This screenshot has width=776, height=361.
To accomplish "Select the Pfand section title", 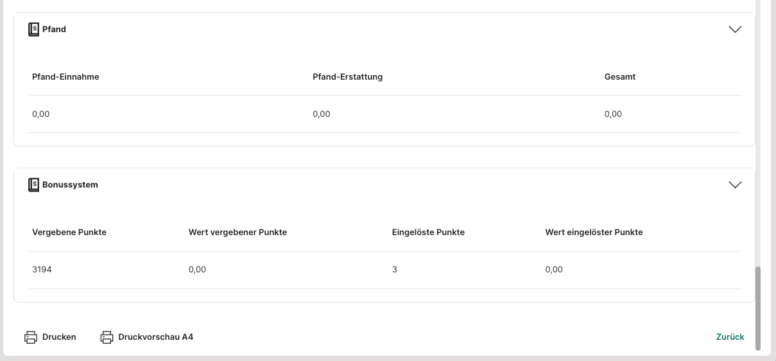I will coord(54,30).
